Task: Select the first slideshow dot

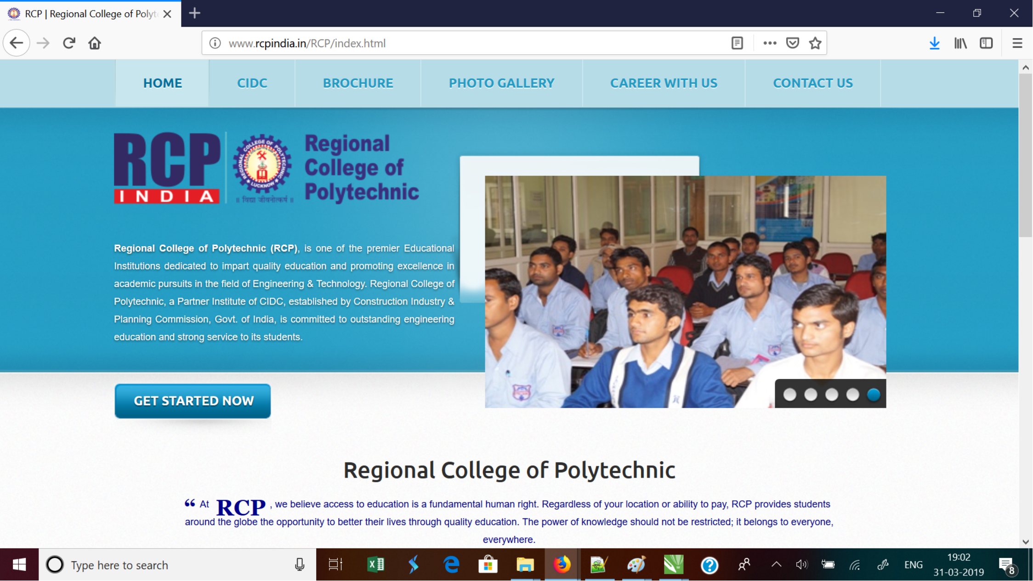Action: coord(790,395)
